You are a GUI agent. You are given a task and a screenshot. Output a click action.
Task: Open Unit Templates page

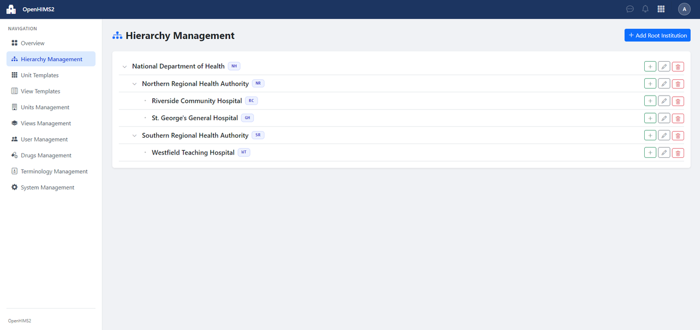(x=51, y=75)
